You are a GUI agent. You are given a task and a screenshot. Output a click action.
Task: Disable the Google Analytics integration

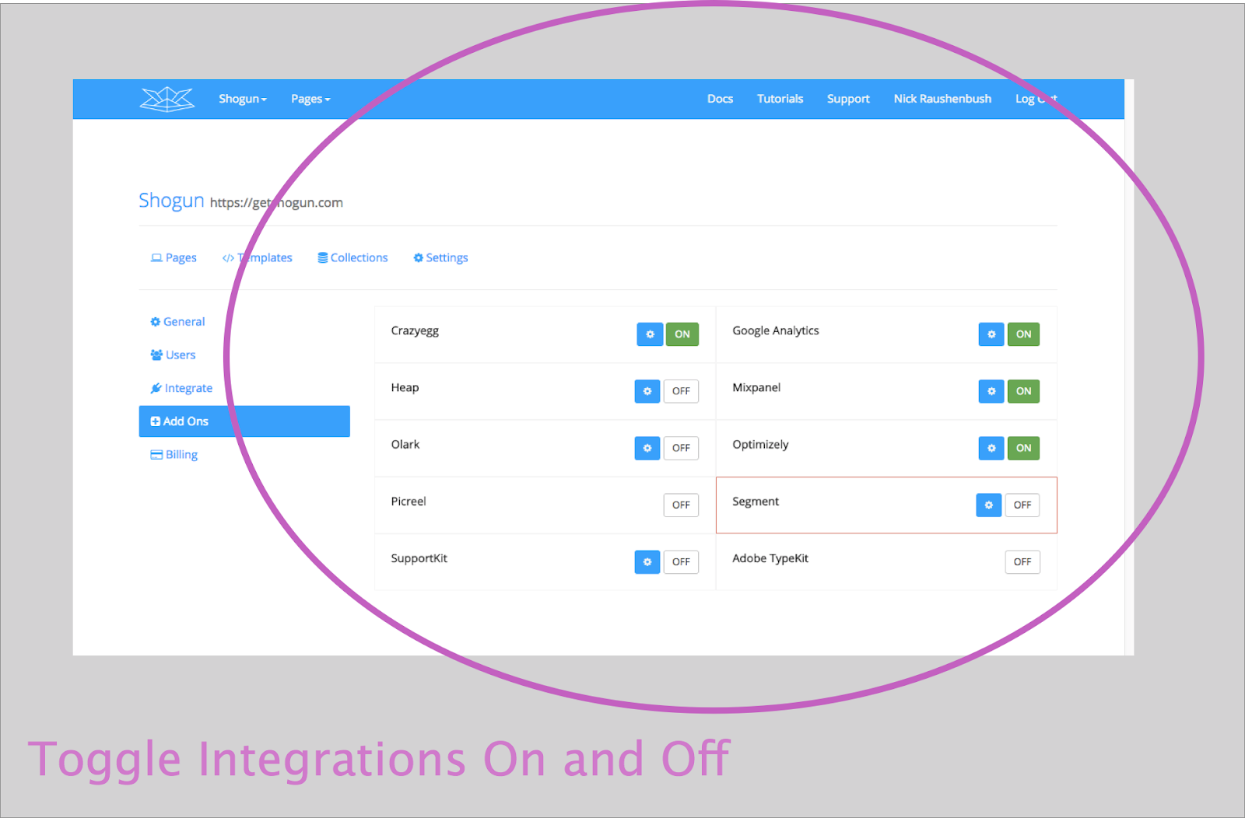(x=1024, y=334)
